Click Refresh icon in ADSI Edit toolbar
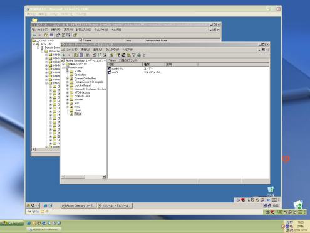Viewport: 310px width, 233px height. click(x=64, y=35)
